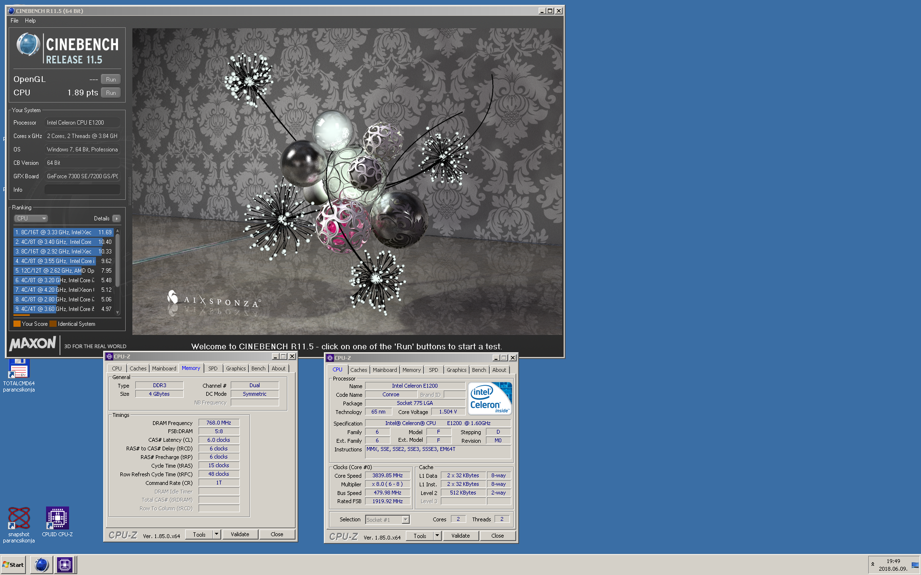This screenshot has height=575, width=921.
Task: Open CPUID CPU-Z desktop shortcut
Action: [57, 522]
